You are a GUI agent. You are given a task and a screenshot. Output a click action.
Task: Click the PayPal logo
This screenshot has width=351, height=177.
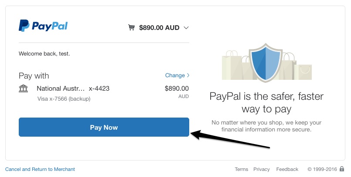tap(43, 26)
